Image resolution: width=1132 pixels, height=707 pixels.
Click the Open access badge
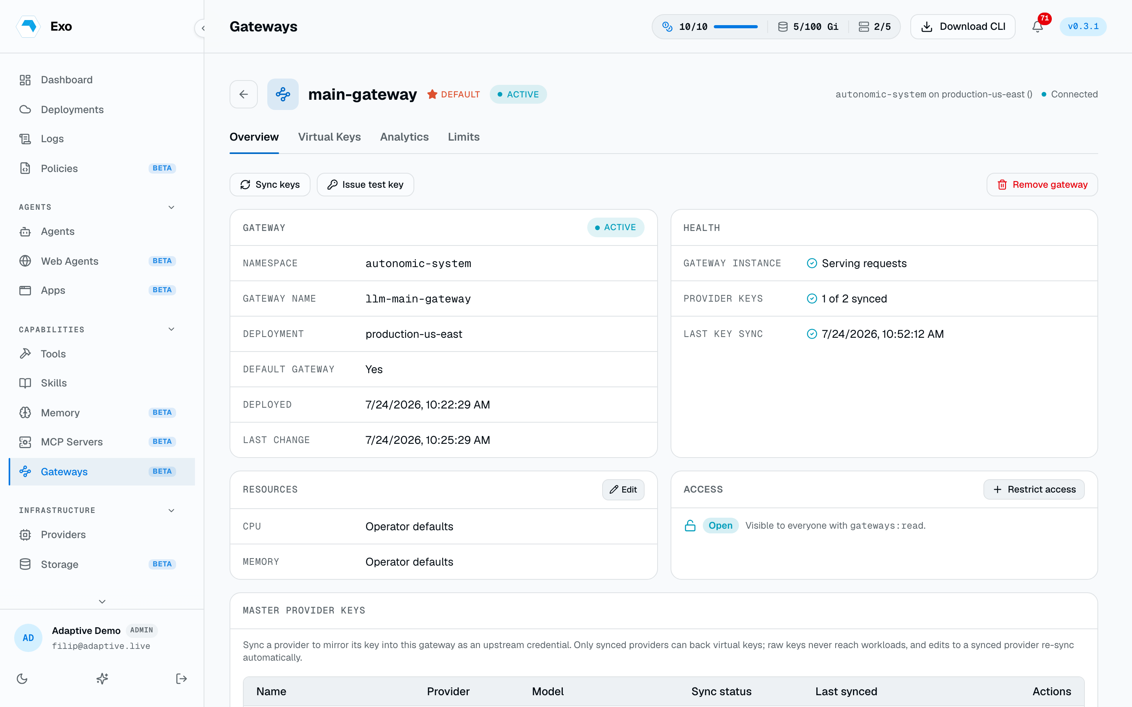[720, 526]
